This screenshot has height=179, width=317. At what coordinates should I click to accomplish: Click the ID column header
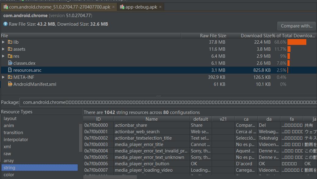pyautogui.click(x=98, y=119)
